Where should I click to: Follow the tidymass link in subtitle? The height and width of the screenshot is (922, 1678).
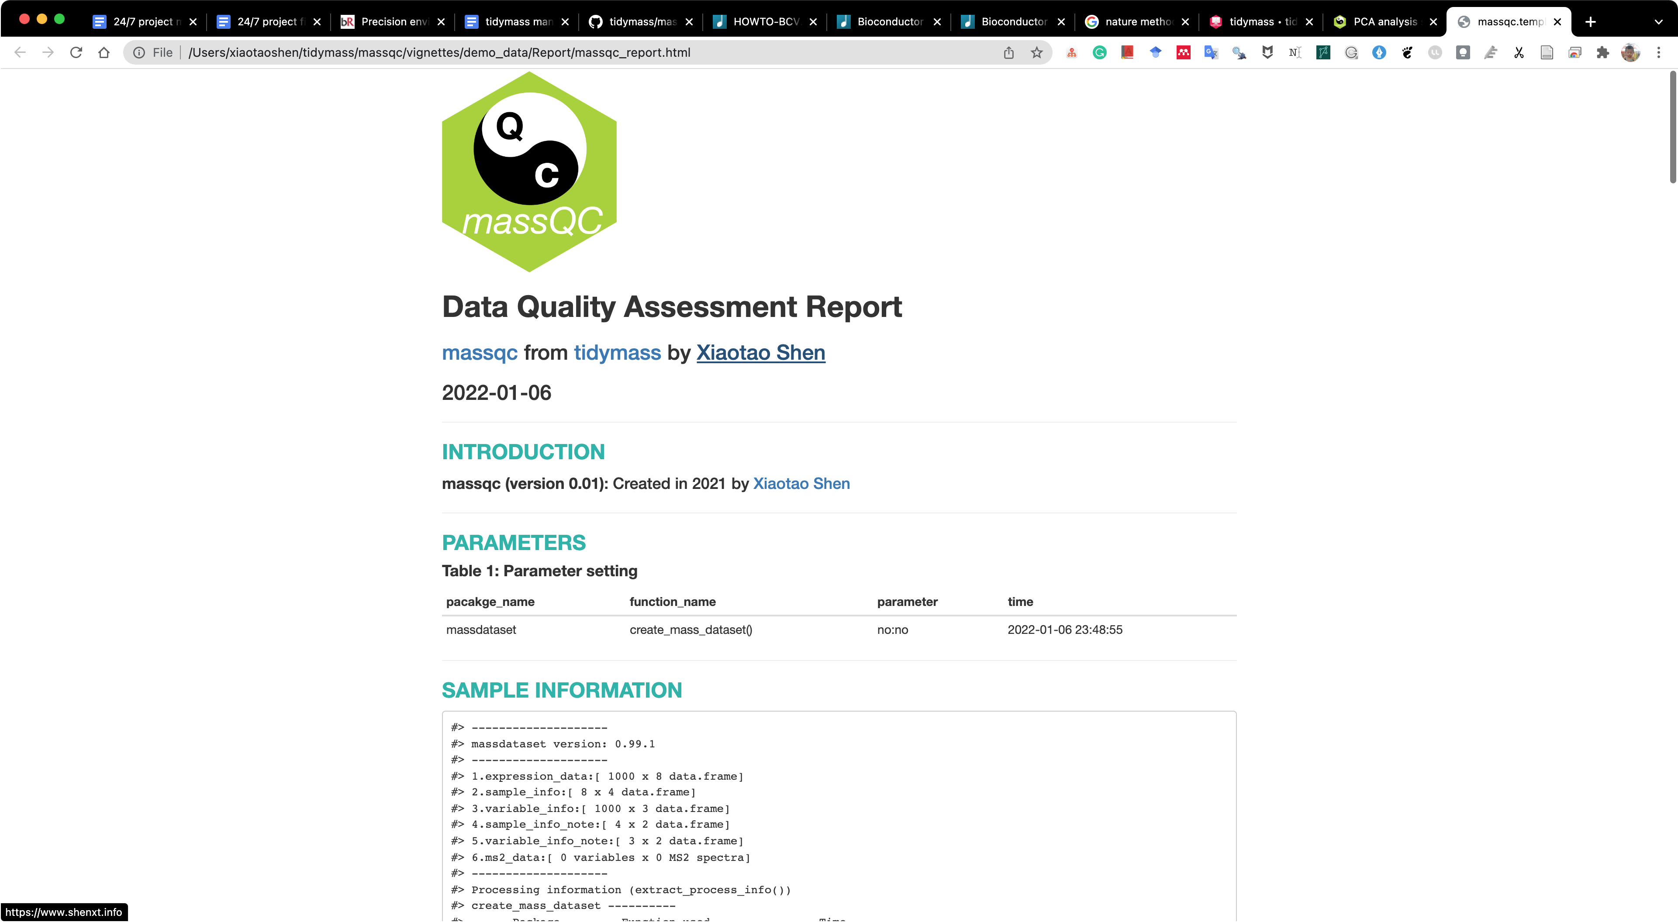click(617, 352)
